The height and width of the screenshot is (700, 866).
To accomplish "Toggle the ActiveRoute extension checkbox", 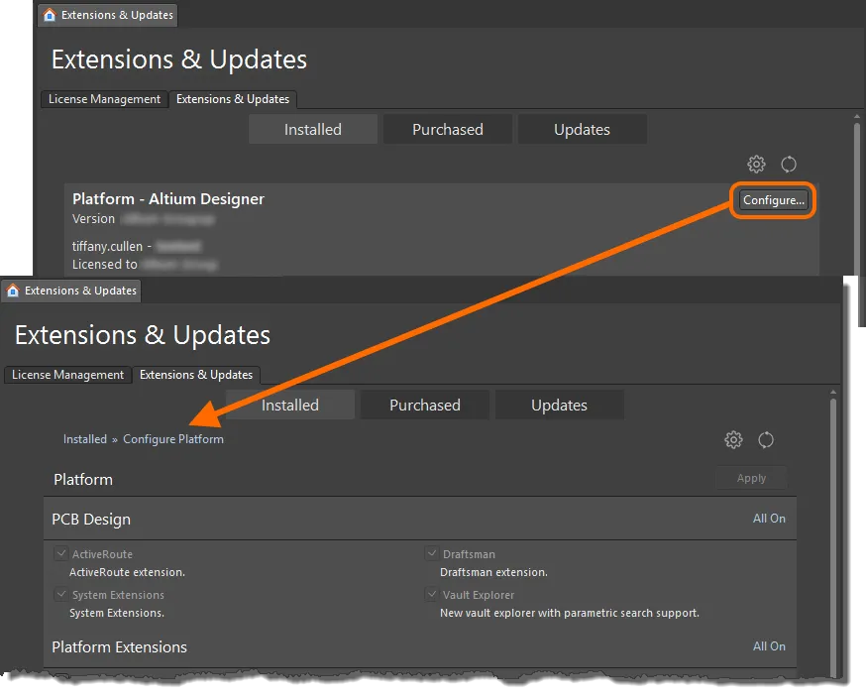I will (61, 553).
